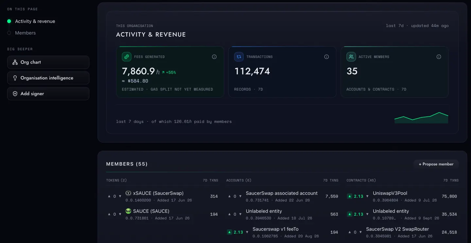Click the green fees sparkline chart
The image size is (471, 243).
tap(421, 118)
